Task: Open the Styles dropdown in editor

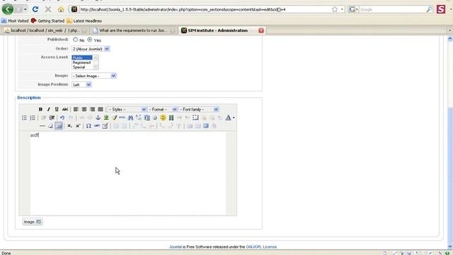Action: [x=127, y=109]
